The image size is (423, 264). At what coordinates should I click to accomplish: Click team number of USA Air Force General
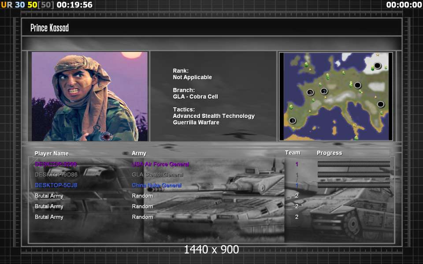pyautogui.click(x=297, y=164)
